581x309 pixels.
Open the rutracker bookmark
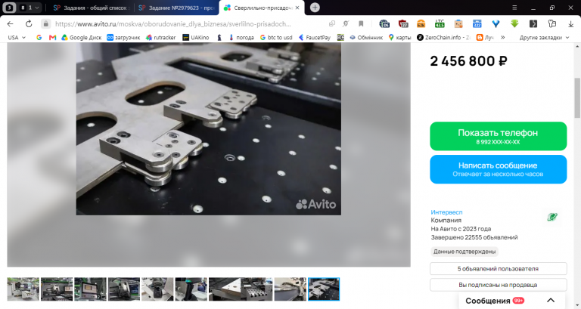coord(161,37)
